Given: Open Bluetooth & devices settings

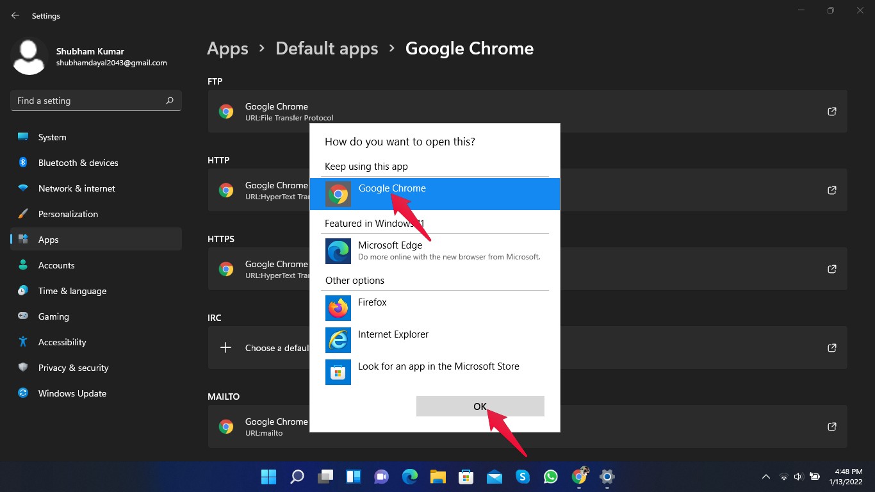Looking at the screenshot, I should click(x=78, y=163).
